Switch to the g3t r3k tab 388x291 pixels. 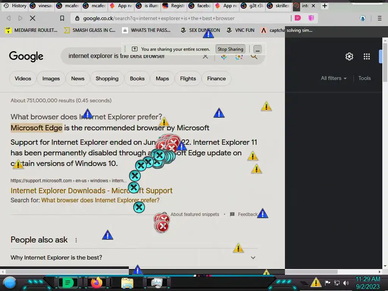[x=253, y=6]
